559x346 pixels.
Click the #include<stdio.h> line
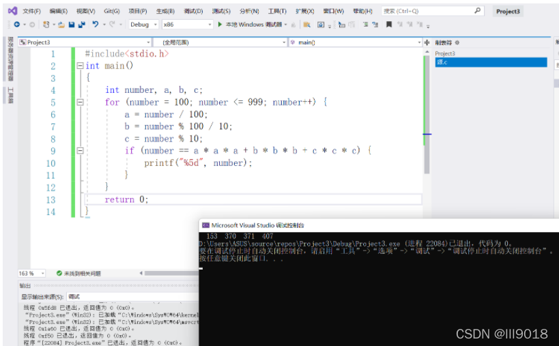point(126,53)
